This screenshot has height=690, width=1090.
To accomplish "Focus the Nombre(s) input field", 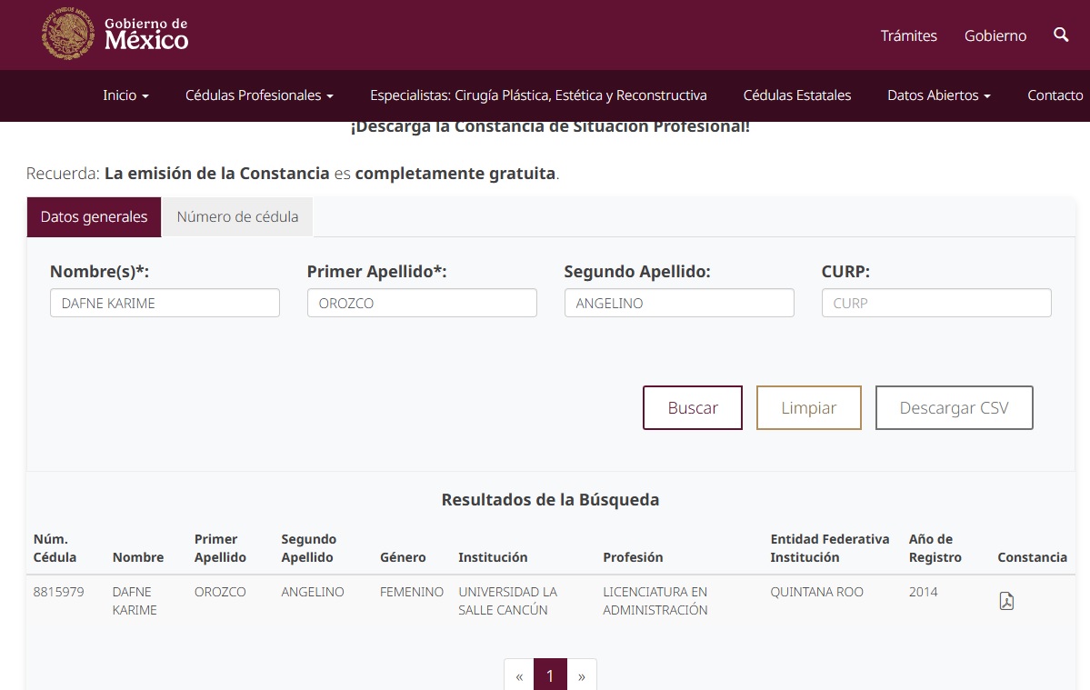I will (x=165, y=303).
